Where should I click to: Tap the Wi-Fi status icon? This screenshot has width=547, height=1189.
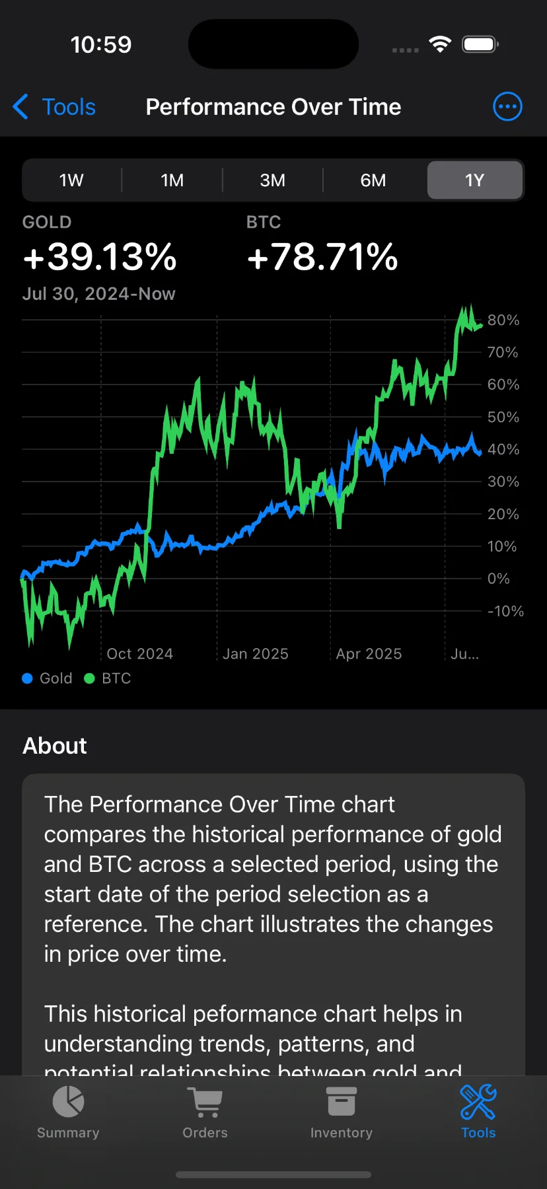coord(440,44)
